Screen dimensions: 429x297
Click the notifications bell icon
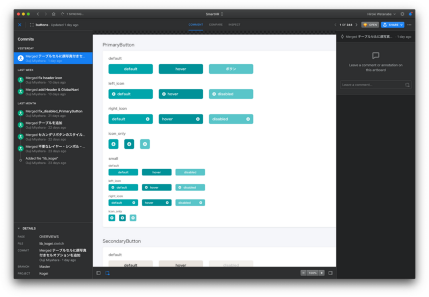click(x=410, y=14)
